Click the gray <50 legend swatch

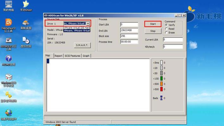tap(161, 73)
